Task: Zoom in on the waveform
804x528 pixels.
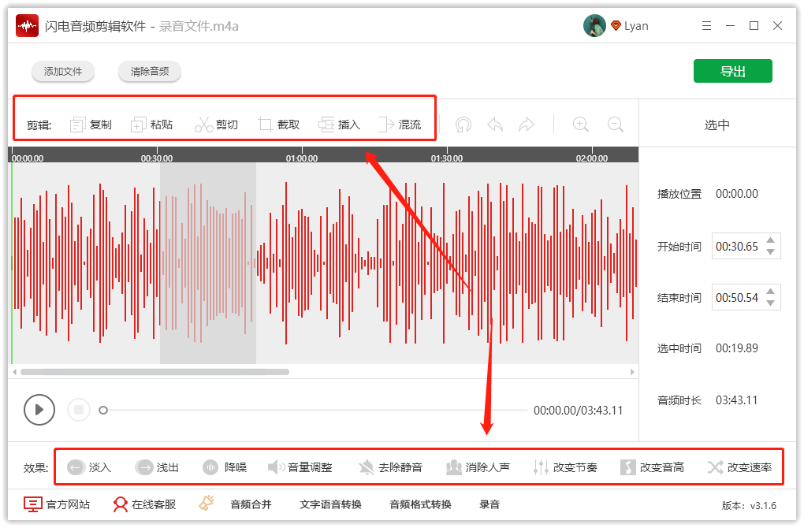Action: coord(581,124)
